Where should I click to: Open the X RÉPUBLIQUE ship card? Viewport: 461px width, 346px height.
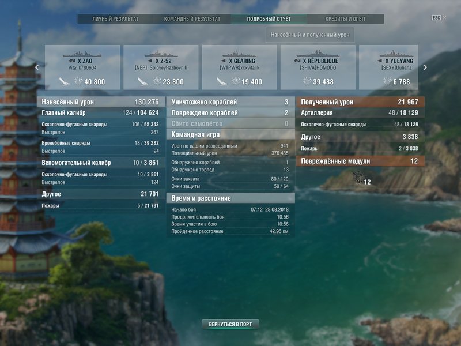point(318,67)
